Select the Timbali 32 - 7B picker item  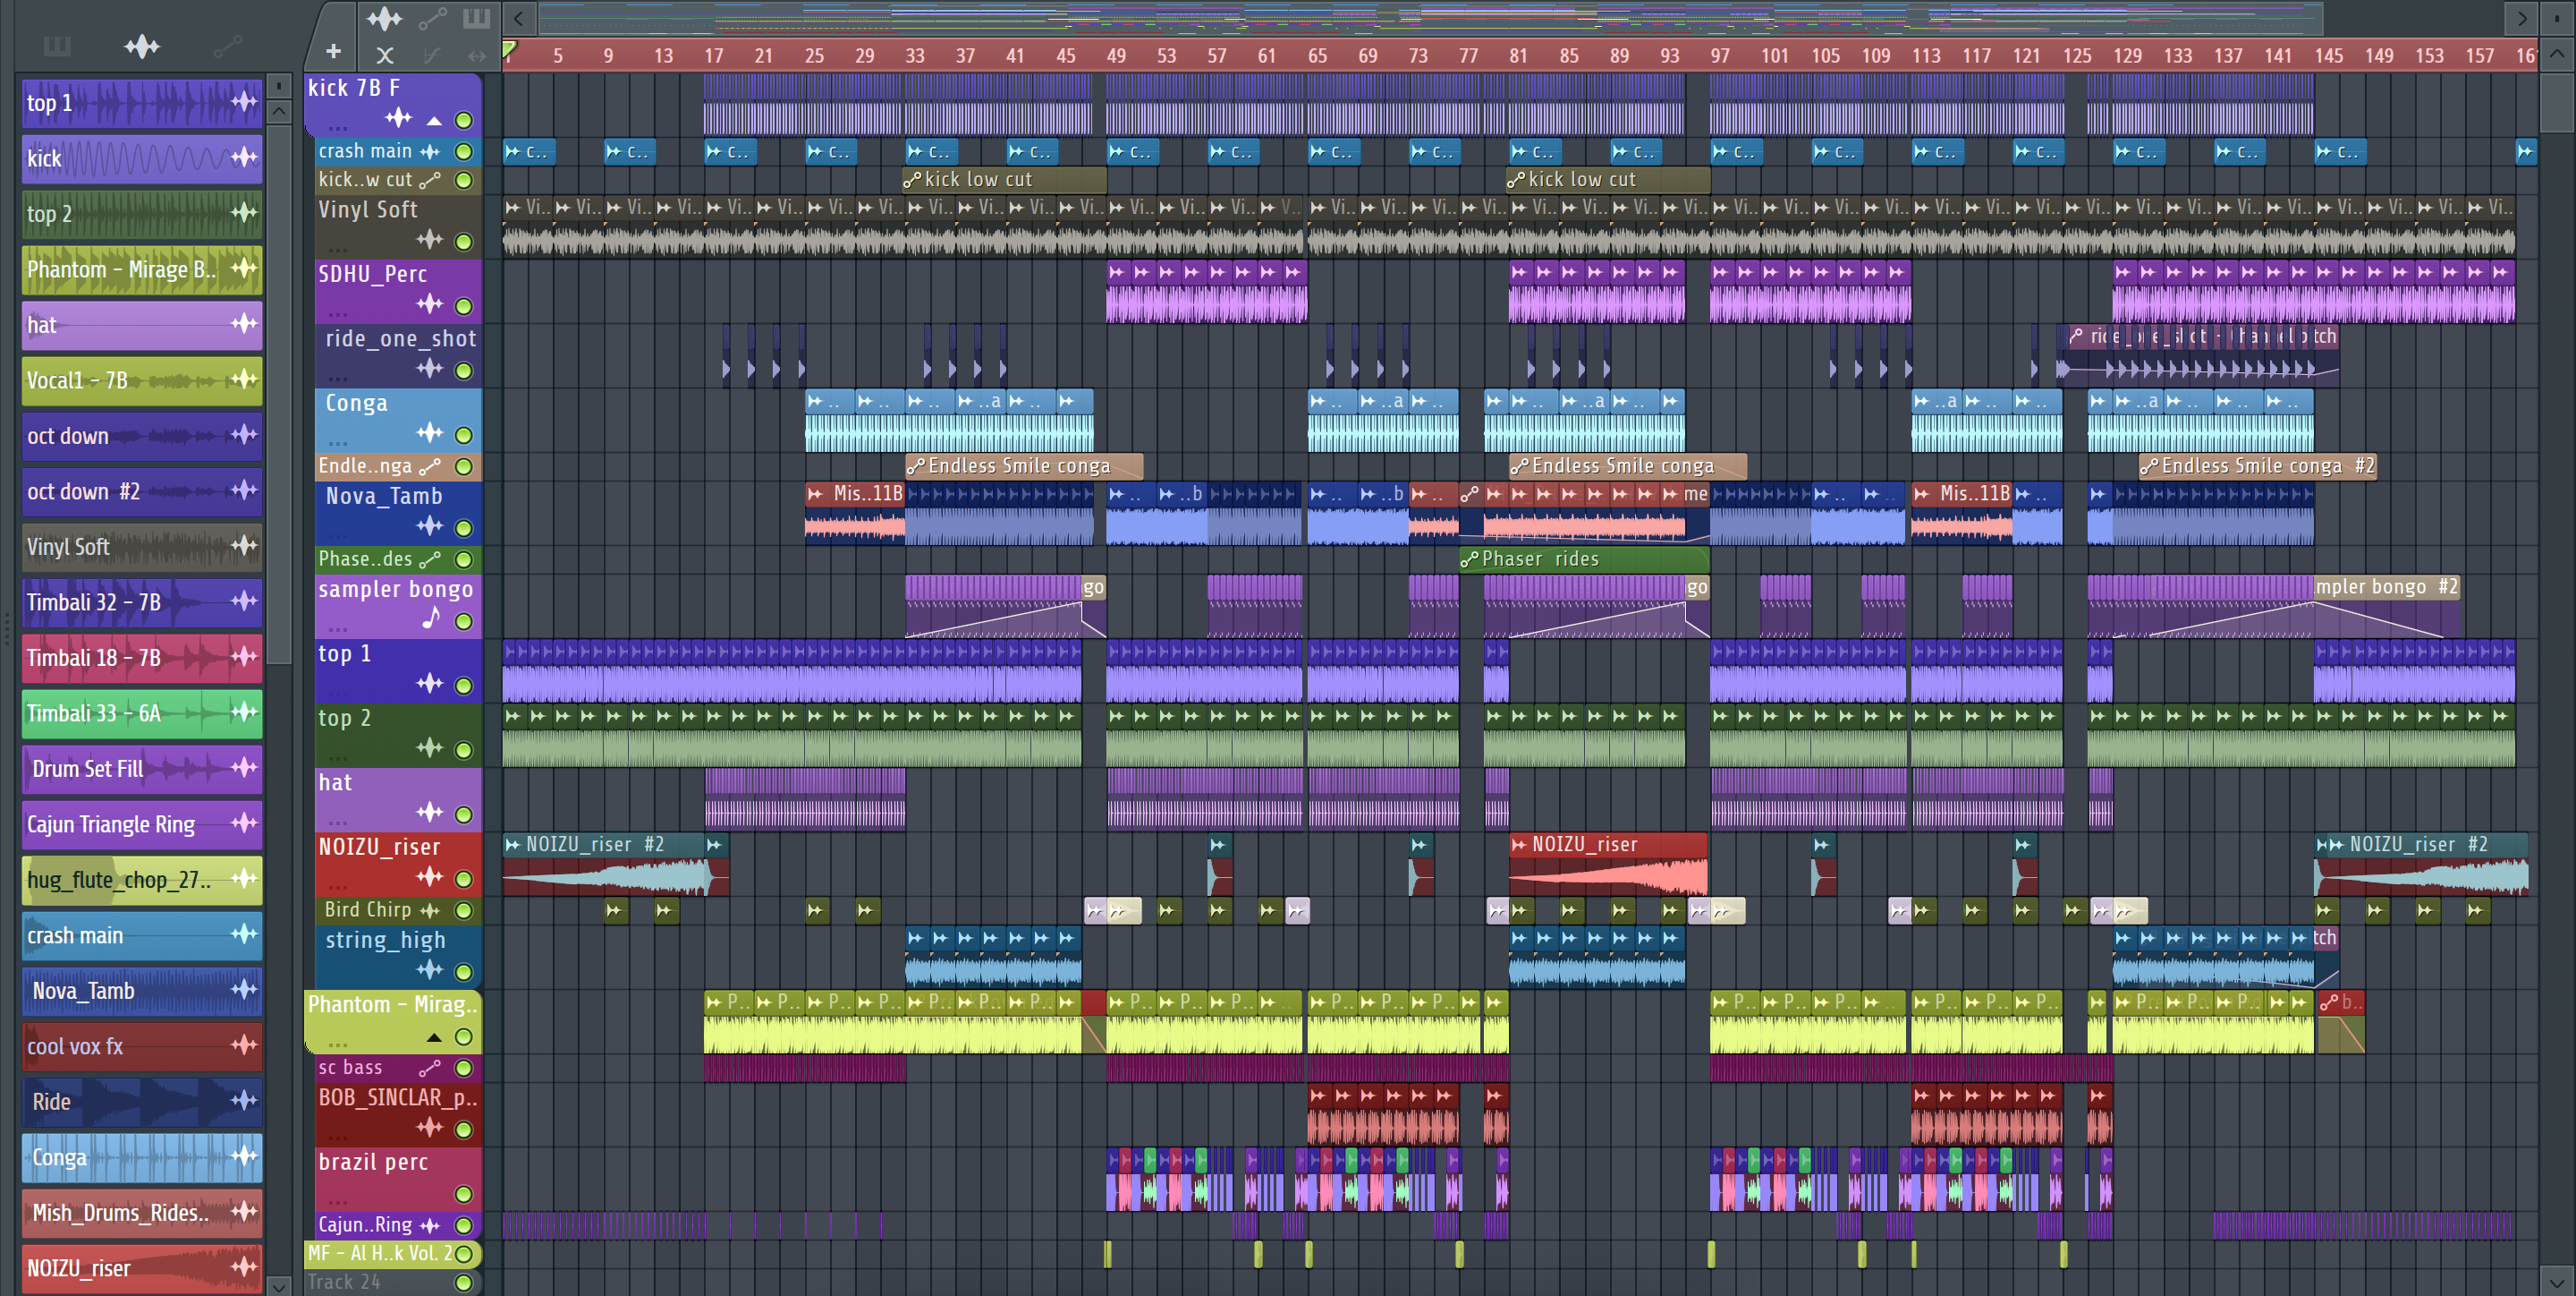142,601
